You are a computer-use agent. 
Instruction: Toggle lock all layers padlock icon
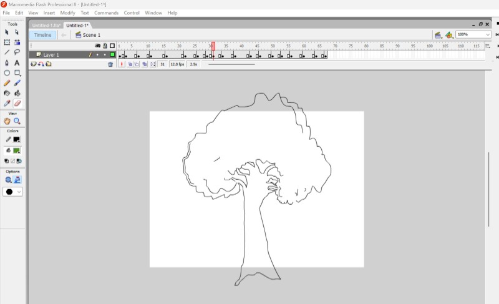point(105,46)
